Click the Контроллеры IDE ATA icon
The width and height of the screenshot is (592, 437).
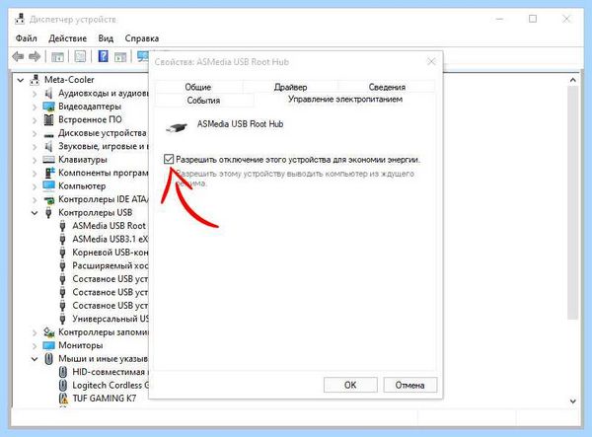click(49, 199)
